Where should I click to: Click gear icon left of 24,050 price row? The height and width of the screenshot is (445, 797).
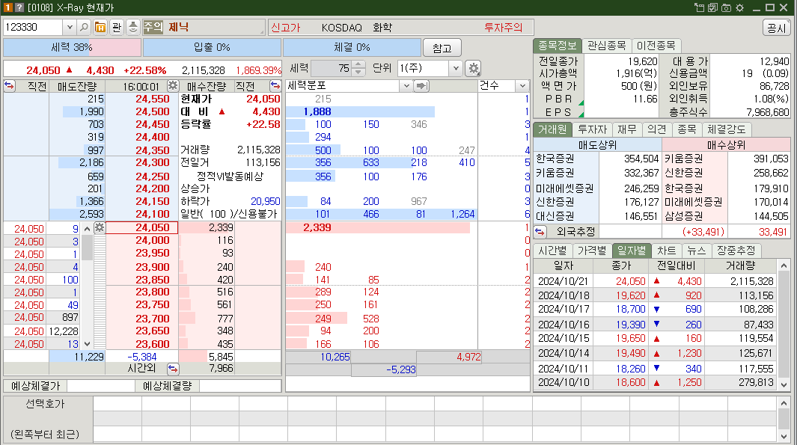point(100,227)
